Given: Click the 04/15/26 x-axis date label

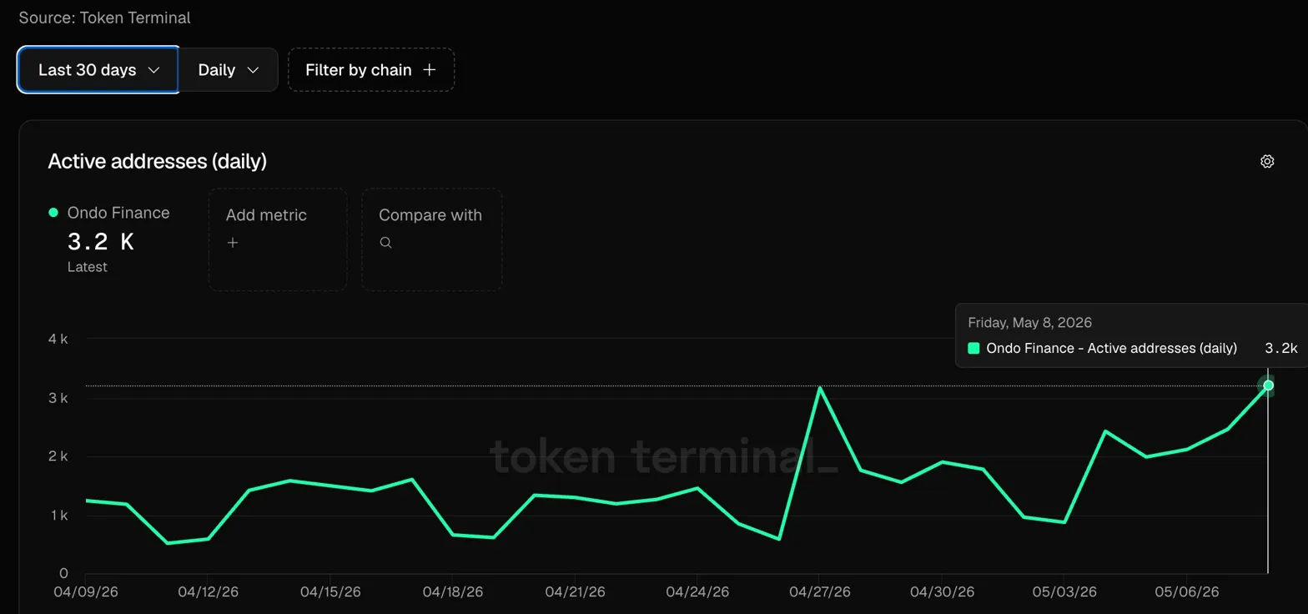Looking at the screenshot, I should [x=330, y=591].
